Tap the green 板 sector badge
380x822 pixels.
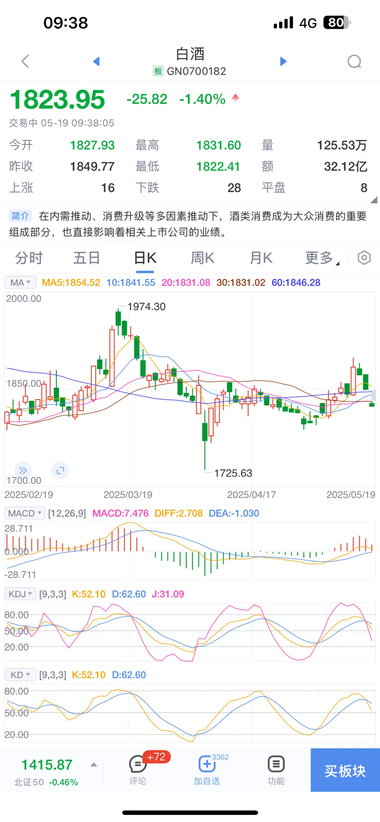click(x=158, y=71)
